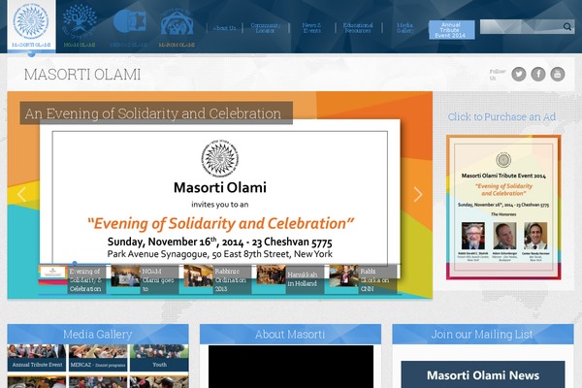
Task: Open the MERCAZ Olami logo link
Action: (129, 27)
